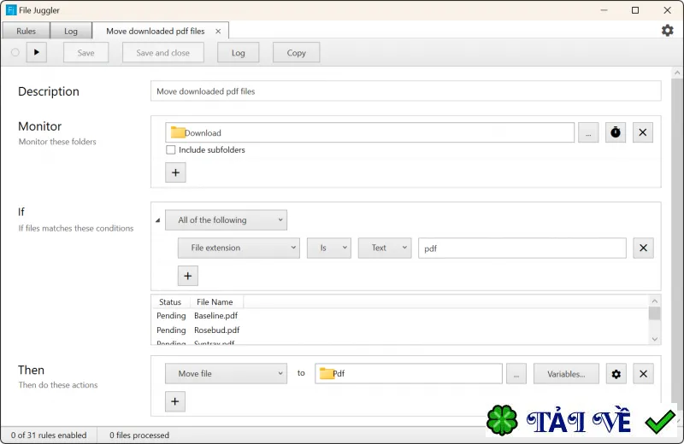Viewport: 684px width, 444px height.
Task: Sort the list by File Name column
Action: (215, 302)
